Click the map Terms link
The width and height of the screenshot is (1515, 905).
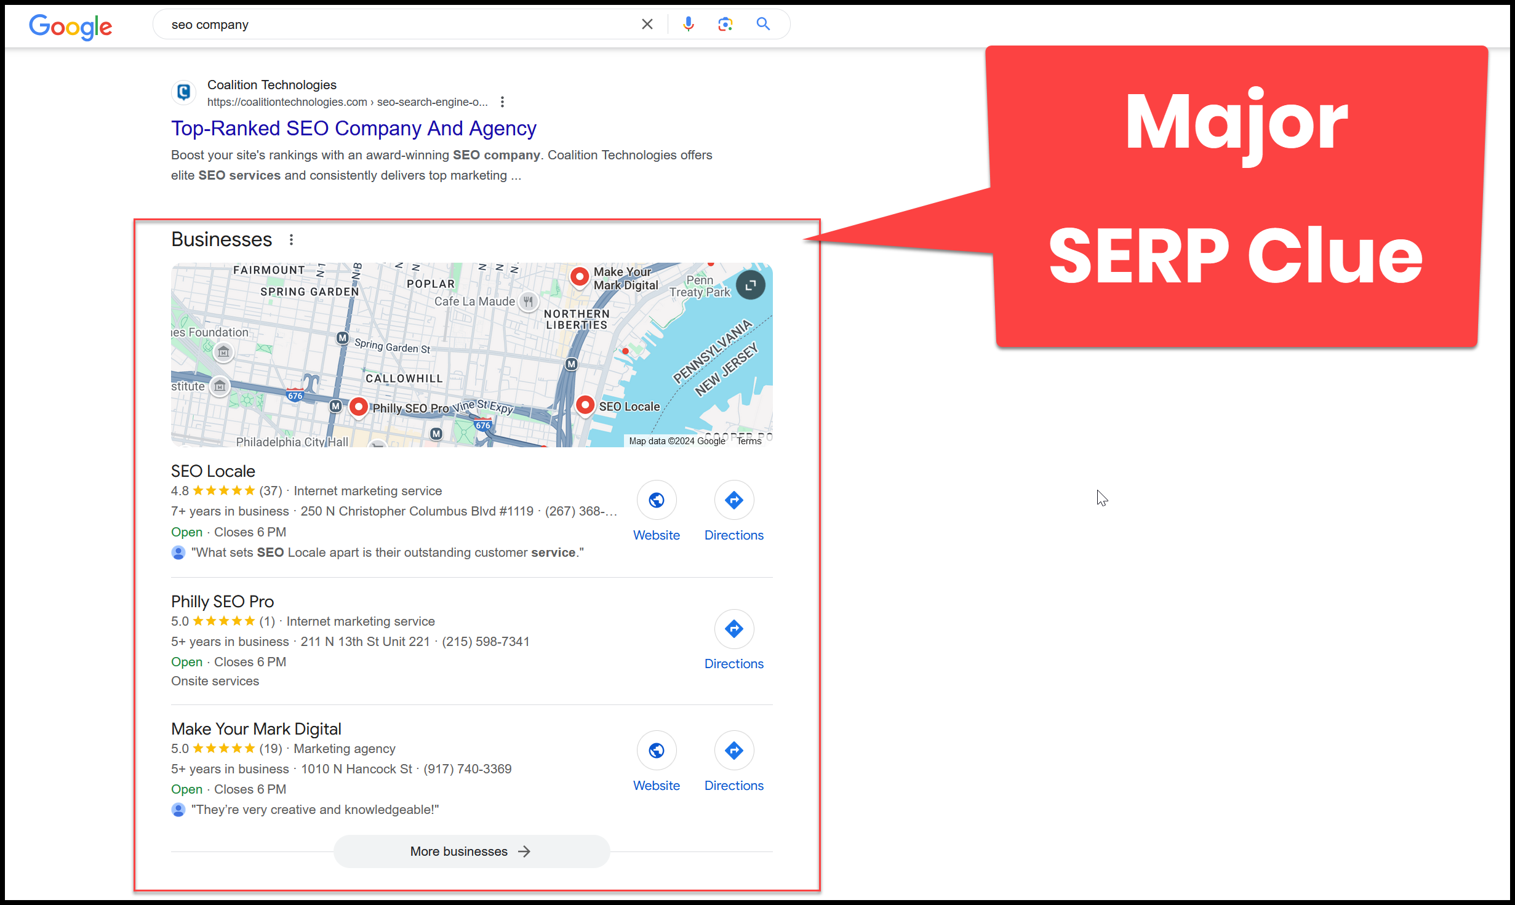coord(749,441)
